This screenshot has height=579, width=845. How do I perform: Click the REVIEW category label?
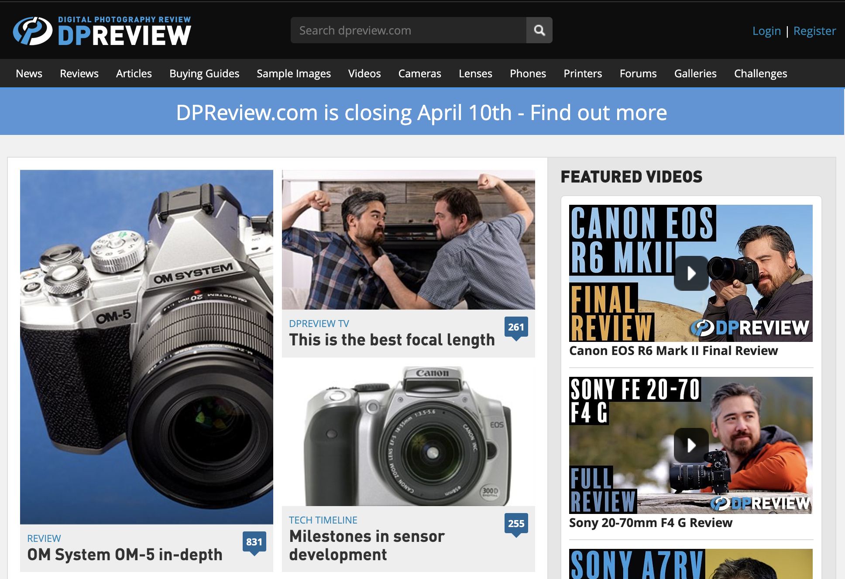tap(44, 538)
